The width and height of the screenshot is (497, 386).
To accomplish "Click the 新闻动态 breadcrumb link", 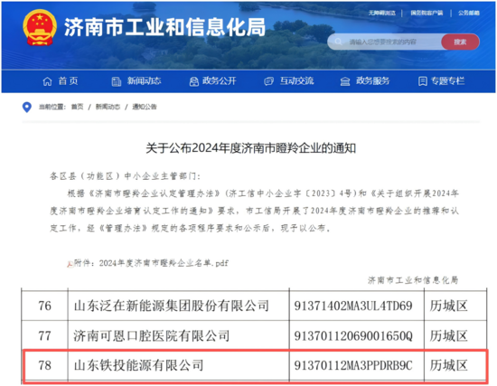I will click(108, 107).
